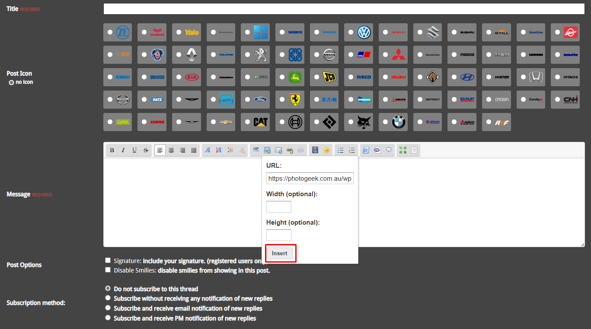Click into the Title text field

(344, 9)
